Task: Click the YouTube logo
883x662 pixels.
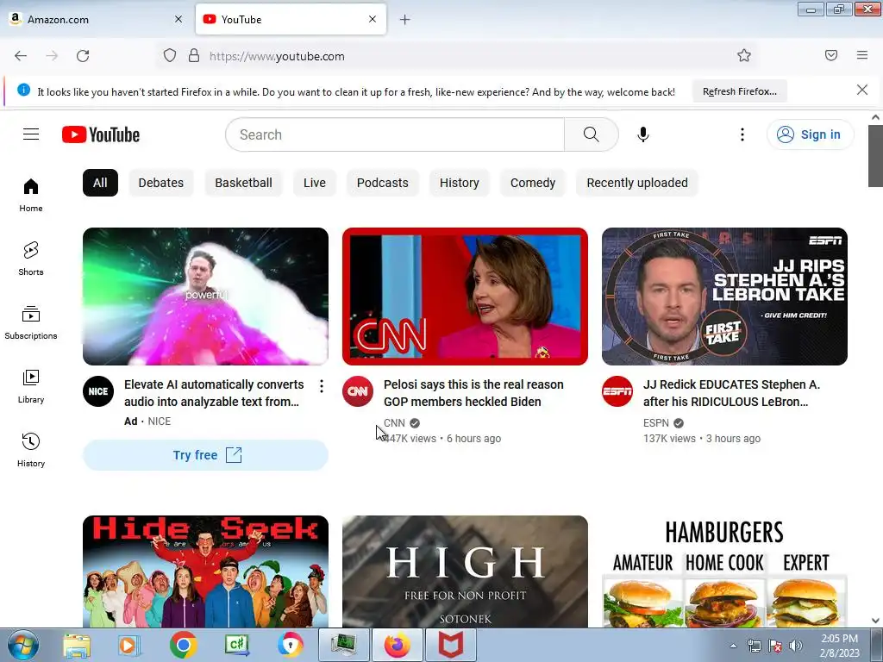Action: click(x=101, y=134)
